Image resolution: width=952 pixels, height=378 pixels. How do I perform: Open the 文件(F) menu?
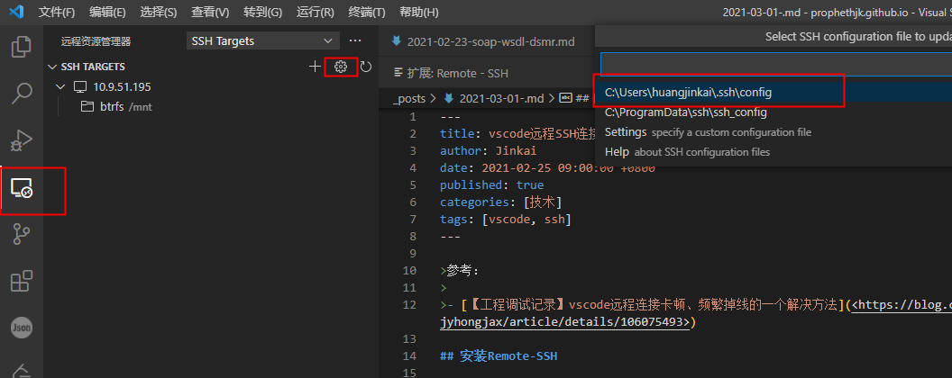point(58,13)
